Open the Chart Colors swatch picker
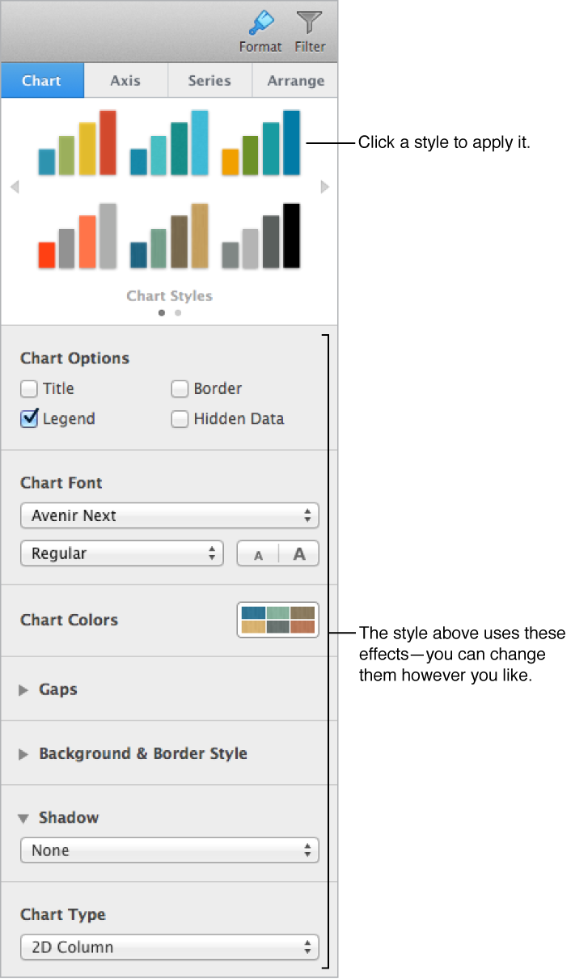Viewport: 571px width, 979px height. (277, 620)
